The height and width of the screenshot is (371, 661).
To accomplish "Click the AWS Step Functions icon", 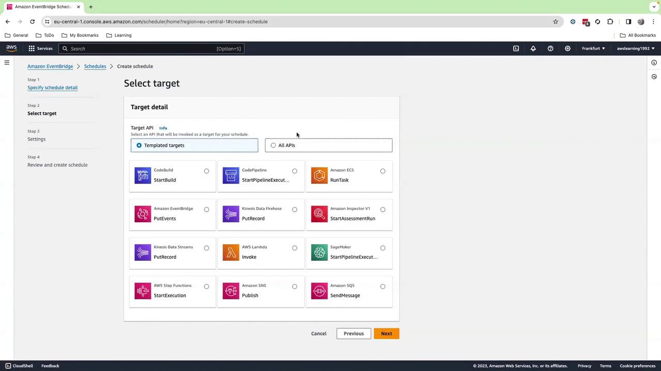I will pos(143,291).
